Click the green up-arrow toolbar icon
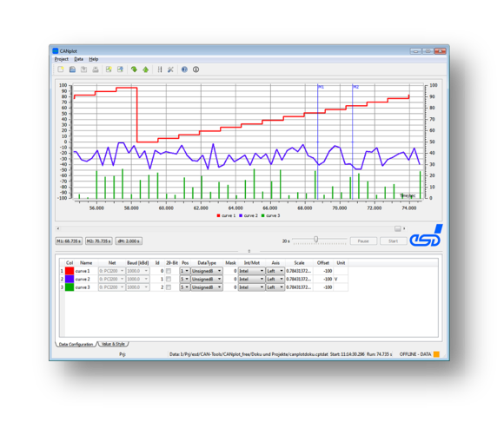 tap(146, 69)
